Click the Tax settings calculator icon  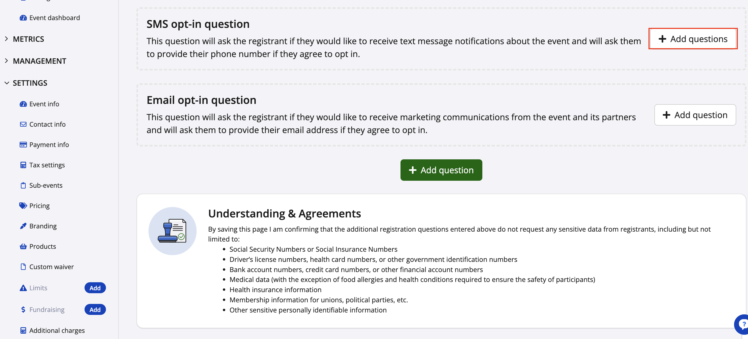coord(23,165)
